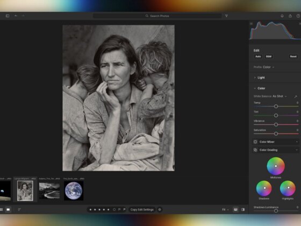Select the Earthrise thumbnail at far left

[x=5, y=190]
